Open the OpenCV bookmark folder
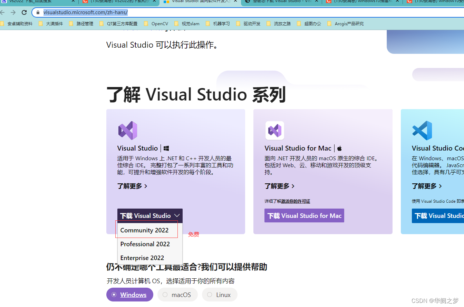This screenshot has height=307, width=464. click(156, 24)
